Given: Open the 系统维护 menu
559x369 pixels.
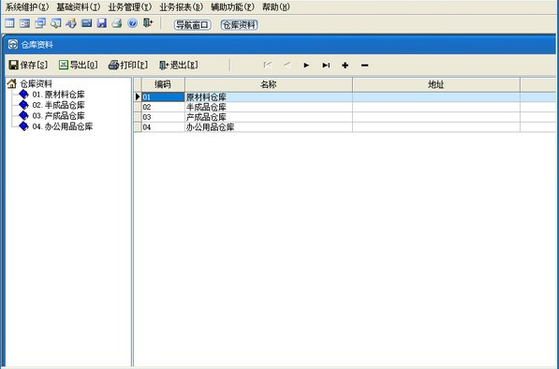Looking at the screenshot, I should (x=27, y=7).
